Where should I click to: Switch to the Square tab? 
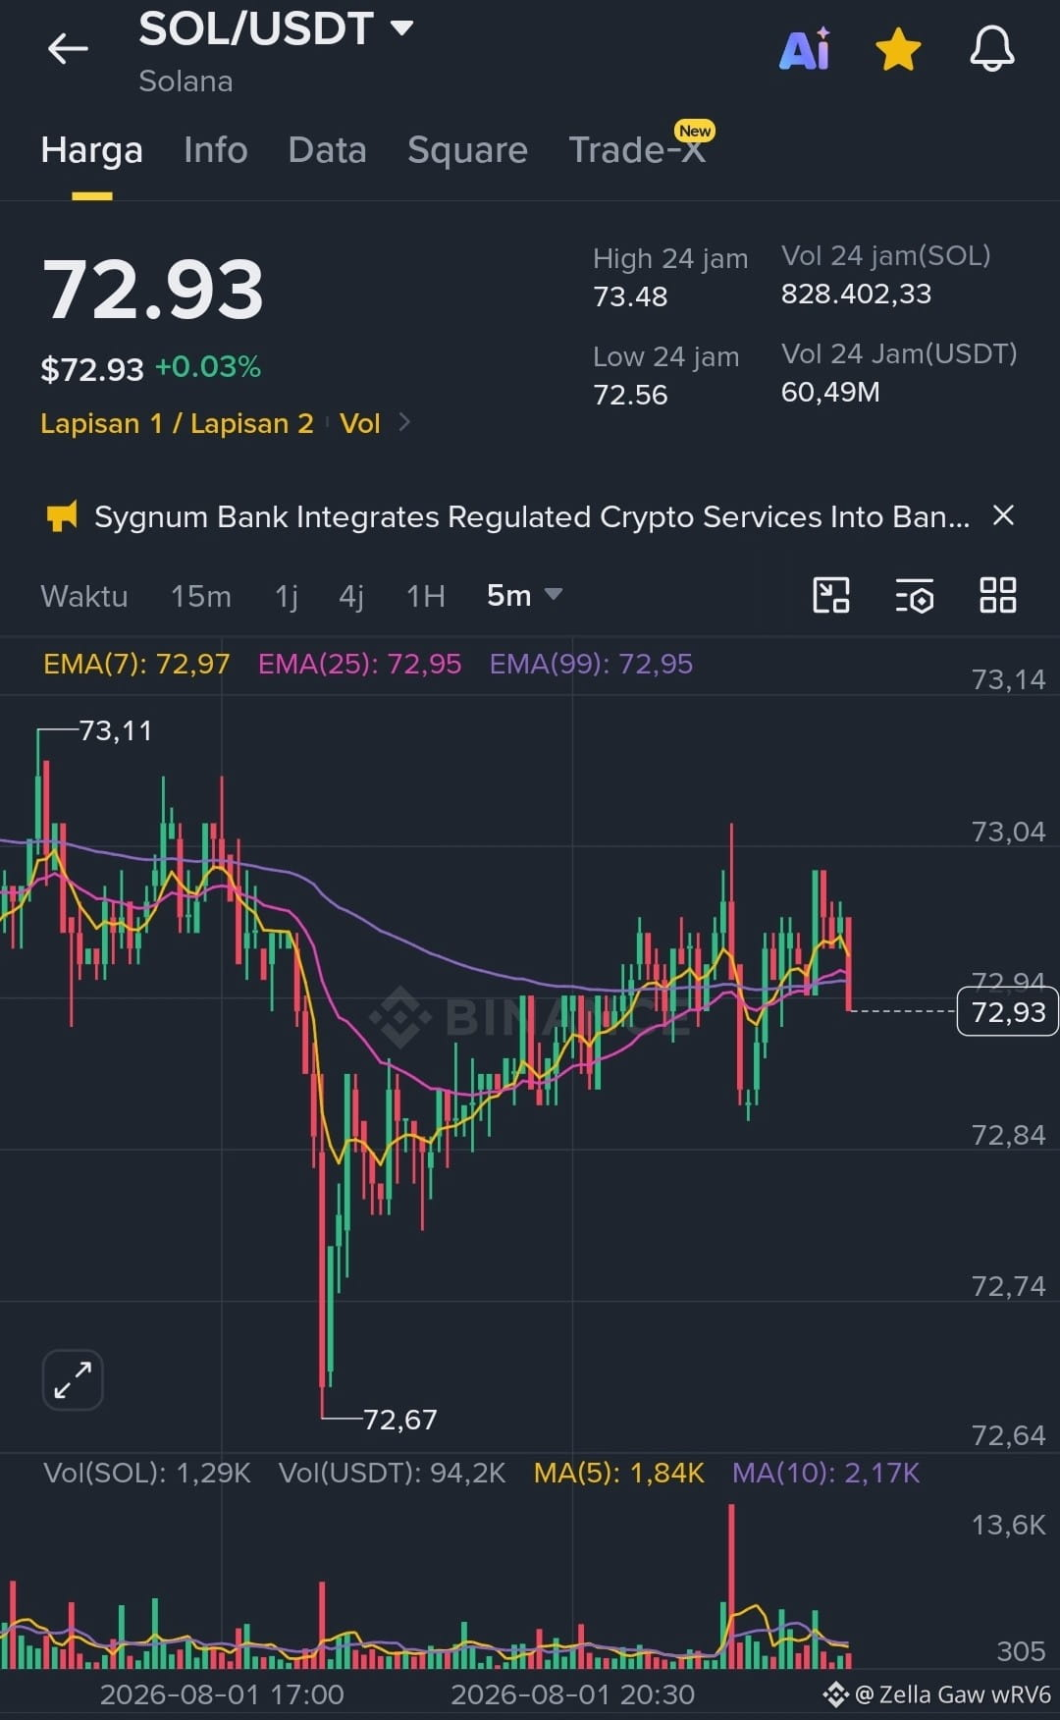(x=467, y=150)
